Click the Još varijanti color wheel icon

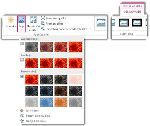click(22, 110)
